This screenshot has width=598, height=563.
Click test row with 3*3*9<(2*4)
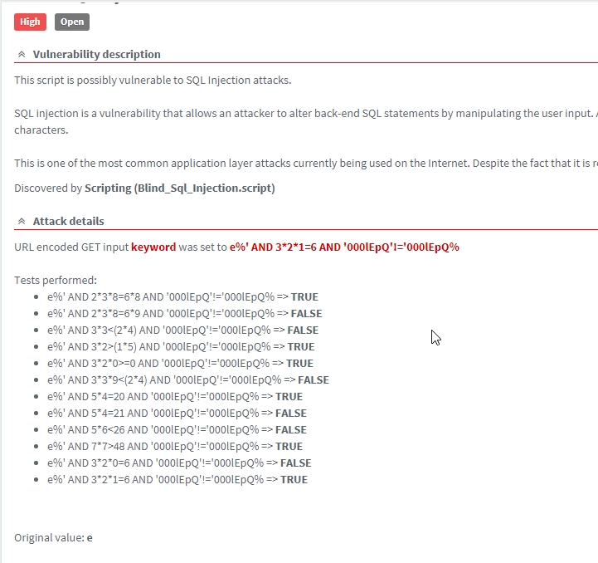pyautogui.click(x=188, y=380)
